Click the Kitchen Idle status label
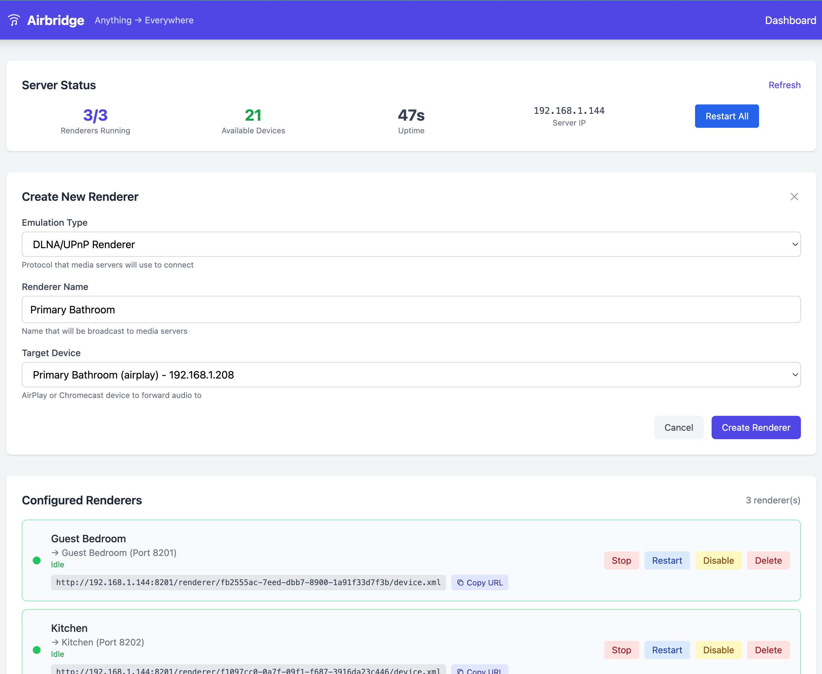Screen dimensions: 822x674 [57, 654]
